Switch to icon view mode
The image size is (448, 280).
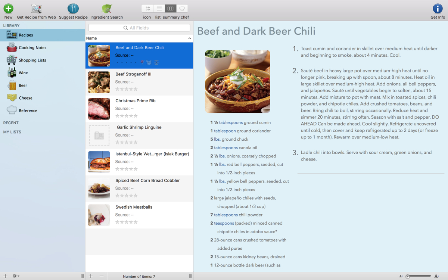click(x=147, y=8)
